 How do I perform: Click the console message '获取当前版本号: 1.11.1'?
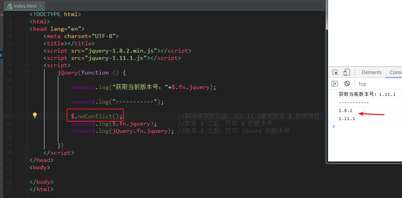(x=367, y=94)
